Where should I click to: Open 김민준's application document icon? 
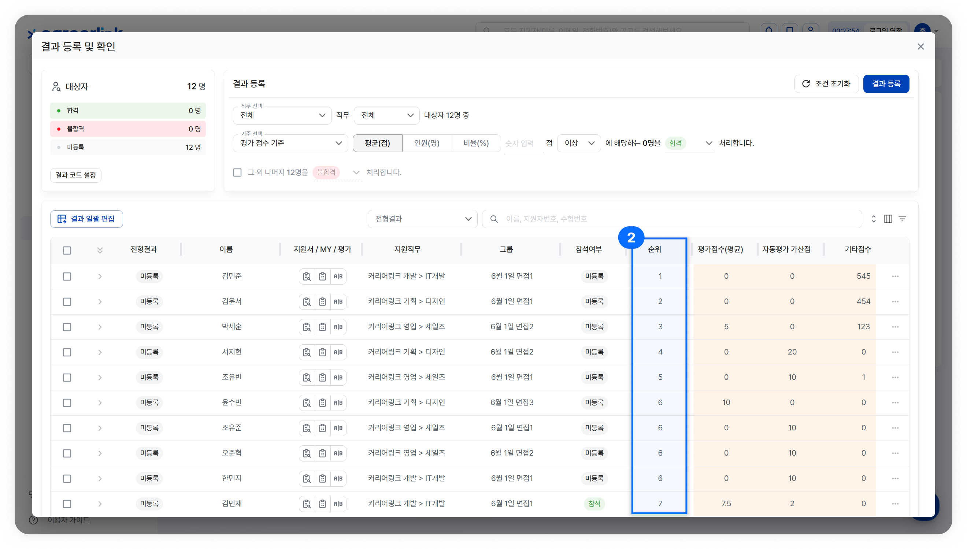(307, 277)
